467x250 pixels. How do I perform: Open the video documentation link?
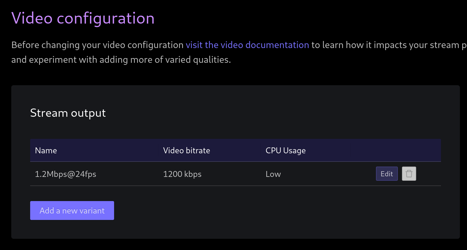point(247,45)
